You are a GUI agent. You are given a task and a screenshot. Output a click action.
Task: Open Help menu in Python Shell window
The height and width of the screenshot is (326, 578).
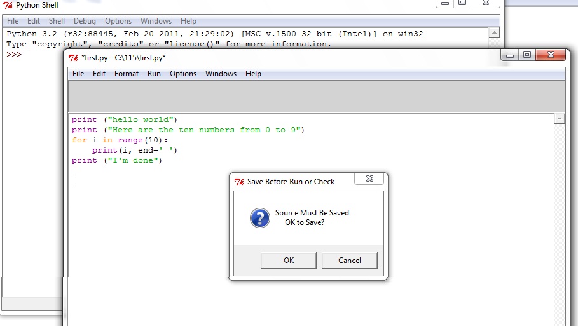[x=188, y=21]
